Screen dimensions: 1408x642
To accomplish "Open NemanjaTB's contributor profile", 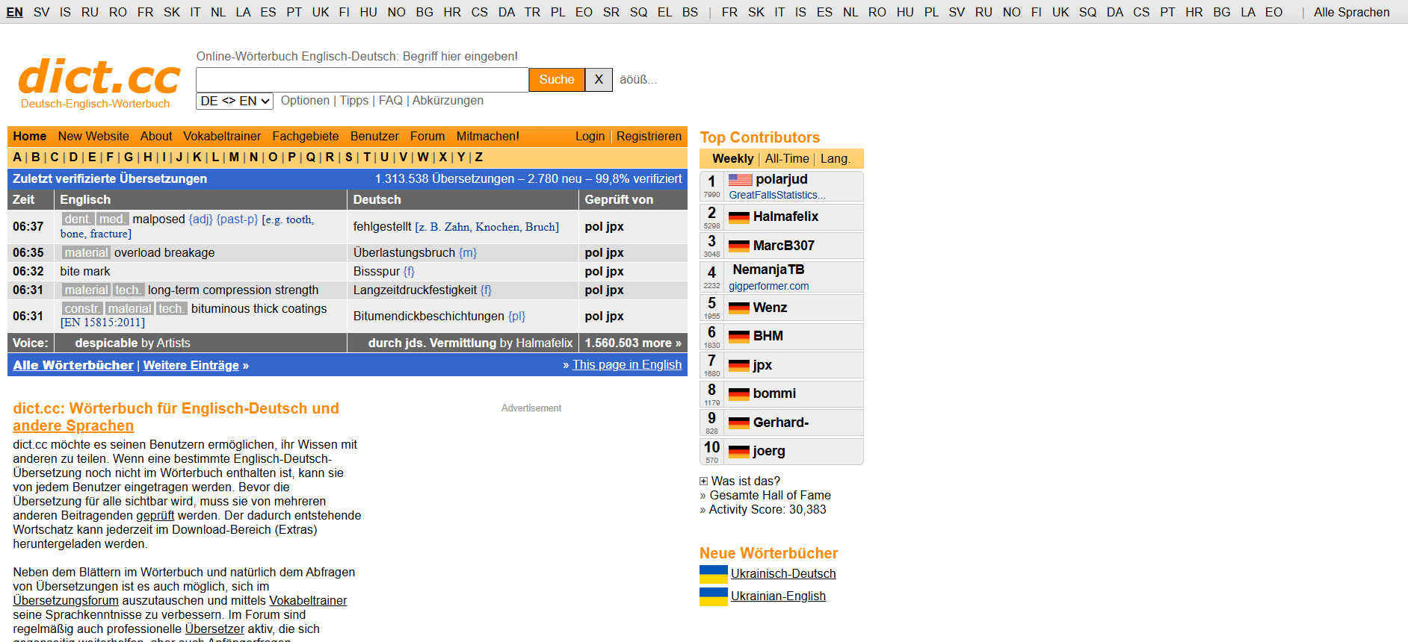I will point(768,270).
